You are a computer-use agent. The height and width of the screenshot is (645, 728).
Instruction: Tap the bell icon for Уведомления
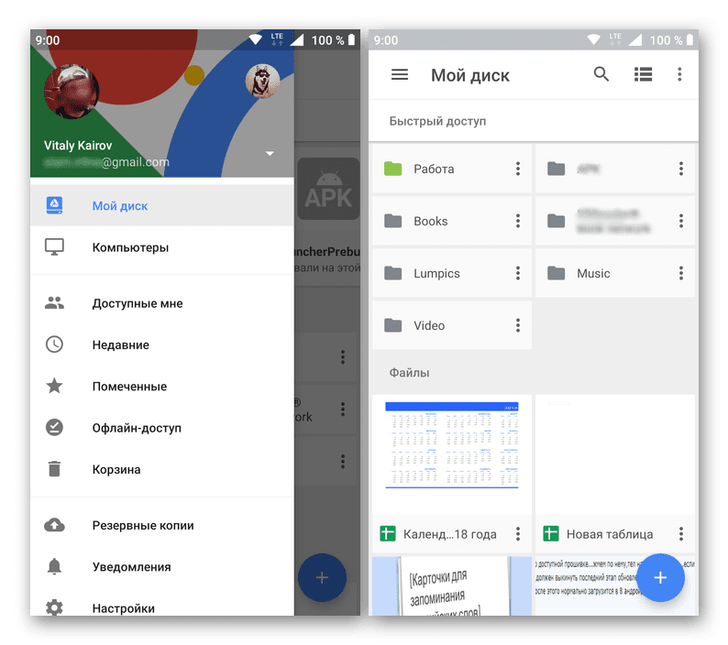coord(54,566)
